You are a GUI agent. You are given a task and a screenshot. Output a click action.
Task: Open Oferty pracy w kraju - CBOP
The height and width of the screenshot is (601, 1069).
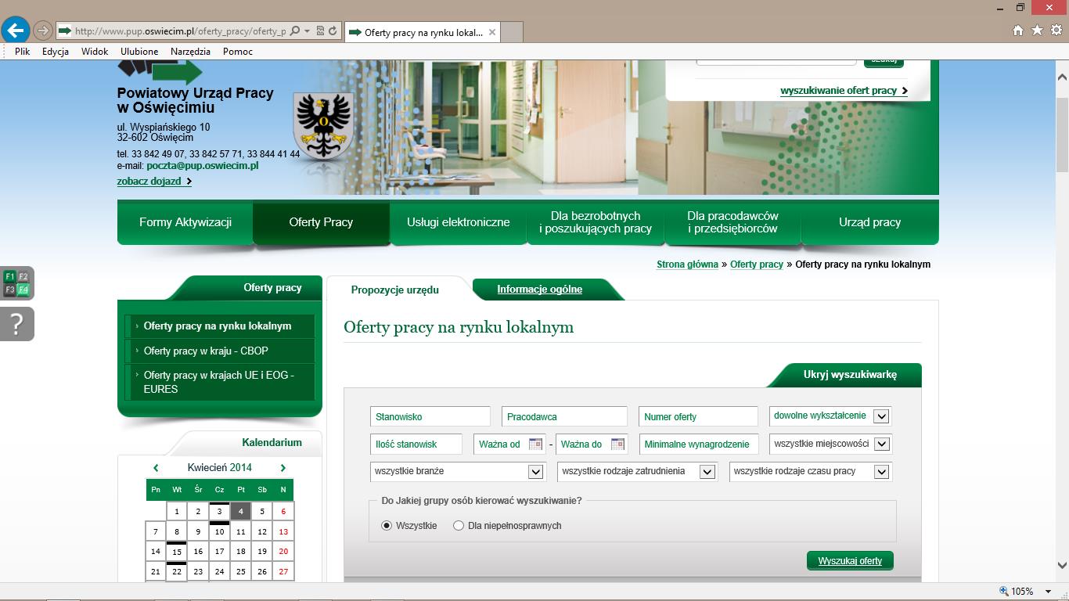point(220,351)
